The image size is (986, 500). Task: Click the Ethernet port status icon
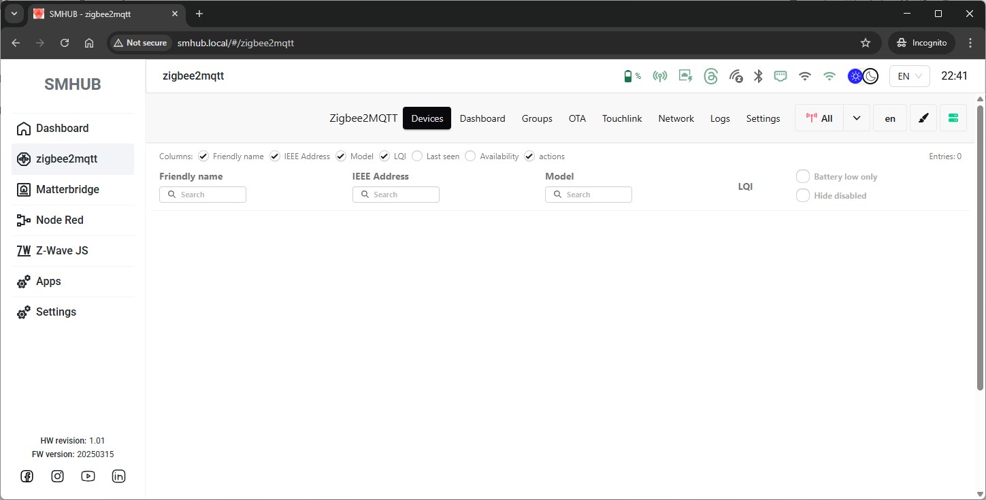click(x=780, y=76)
